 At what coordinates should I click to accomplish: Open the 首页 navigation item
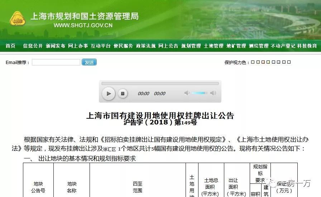coord(10,46)
